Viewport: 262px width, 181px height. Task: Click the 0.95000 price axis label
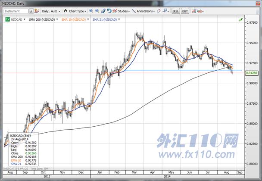[253, 43]
